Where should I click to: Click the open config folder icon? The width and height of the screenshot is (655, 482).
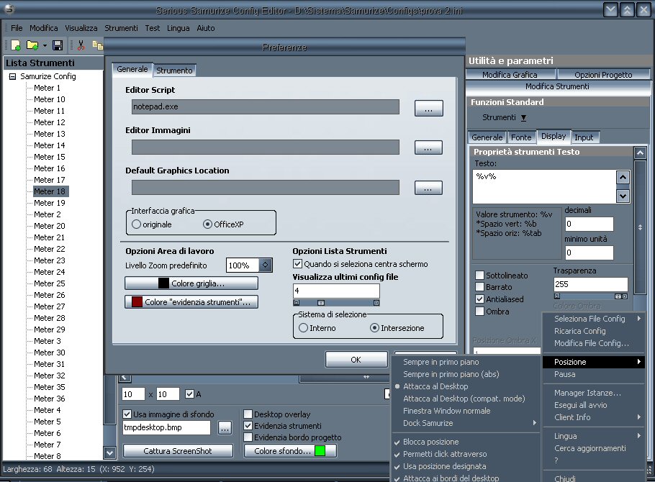click(x=32, y=45)
